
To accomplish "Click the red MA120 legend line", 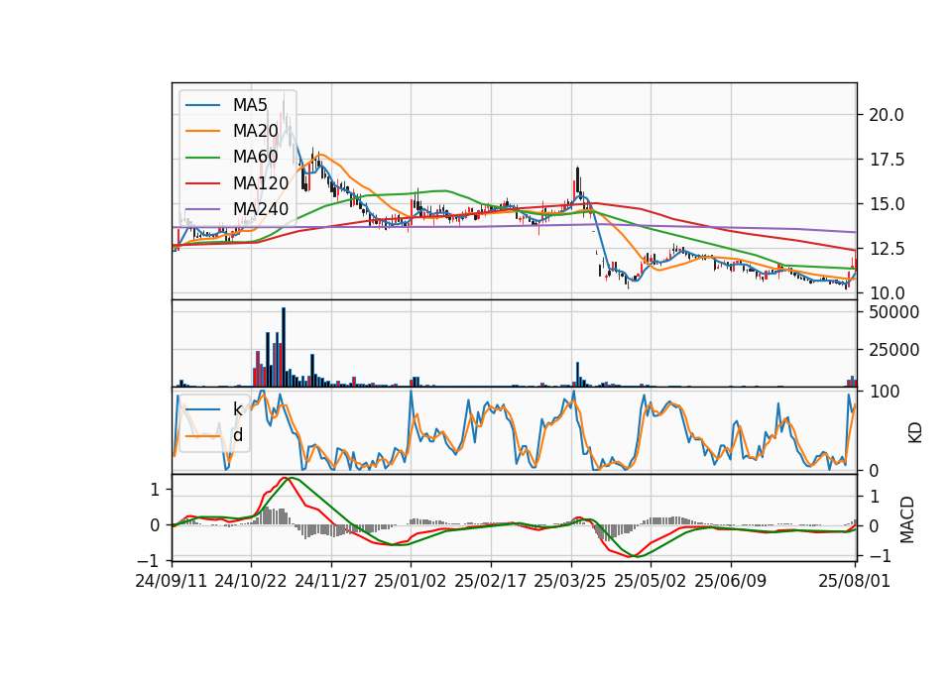I will click(202, 184).
